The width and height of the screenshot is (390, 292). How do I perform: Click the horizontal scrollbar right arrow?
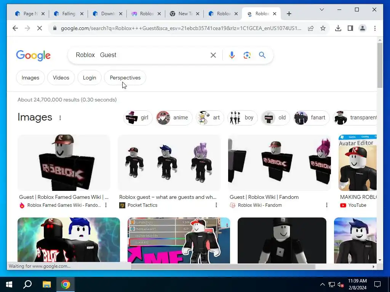pyautogui.click(x=373, y=267)
